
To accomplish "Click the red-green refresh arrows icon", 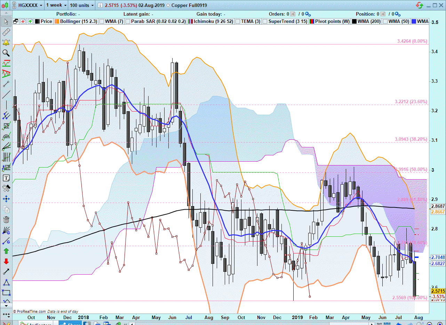I will click(420, 6).
